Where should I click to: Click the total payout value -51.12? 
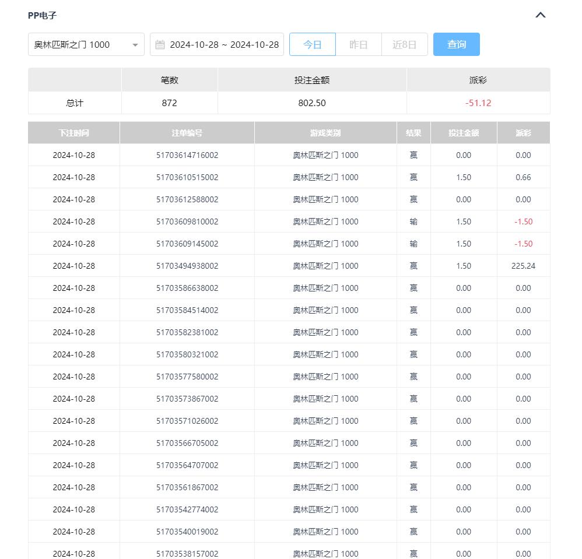click(478, 103)
